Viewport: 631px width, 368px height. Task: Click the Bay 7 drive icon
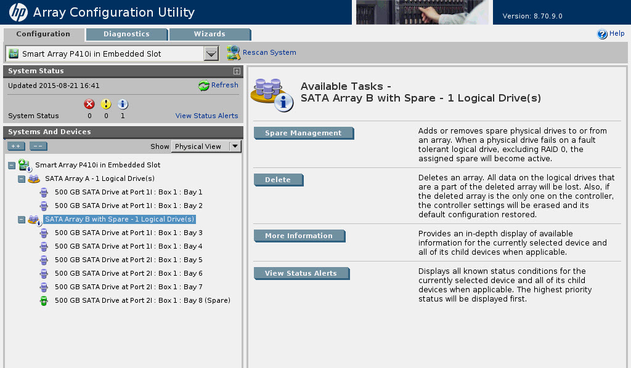pos(44,287)
